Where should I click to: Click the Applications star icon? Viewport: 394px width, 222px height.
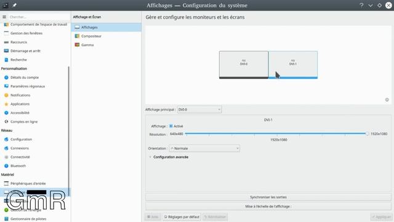pos(6,104)
